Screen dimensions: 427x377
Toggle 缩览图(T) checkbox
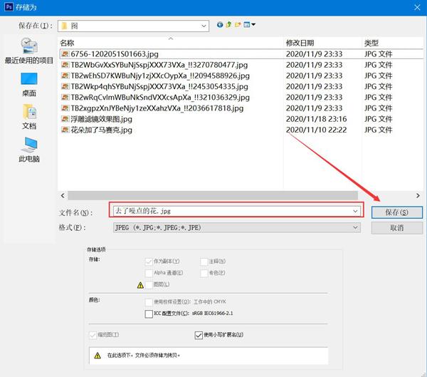tap(93, 335)
